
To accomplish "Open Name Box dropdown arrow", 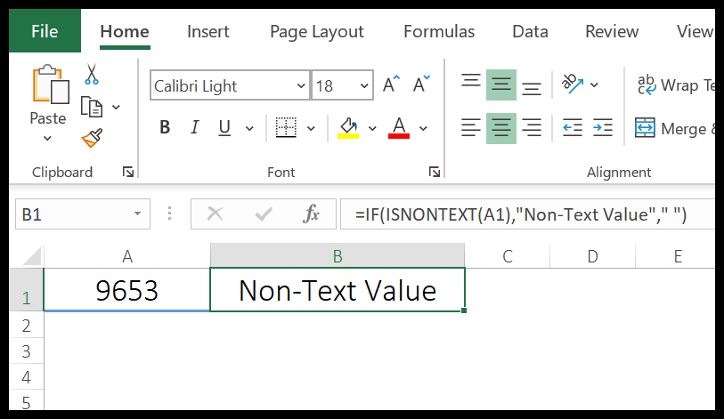I will point(137,214).
